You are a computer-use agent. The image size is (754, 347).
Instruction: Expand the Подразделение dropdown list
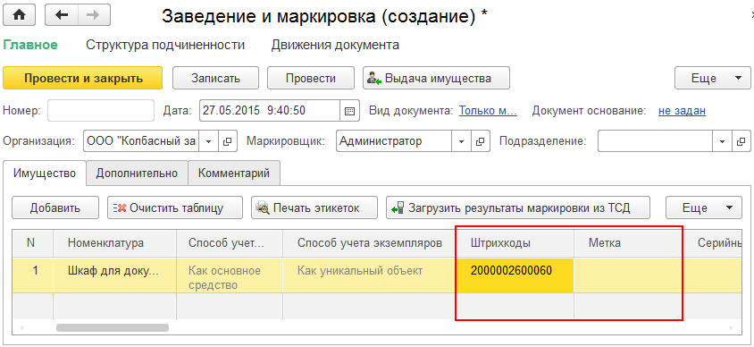click(722, 141)
